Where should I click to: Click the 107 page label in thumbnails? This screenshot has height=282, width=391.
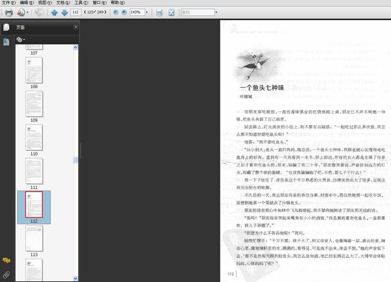coord(34,53)
